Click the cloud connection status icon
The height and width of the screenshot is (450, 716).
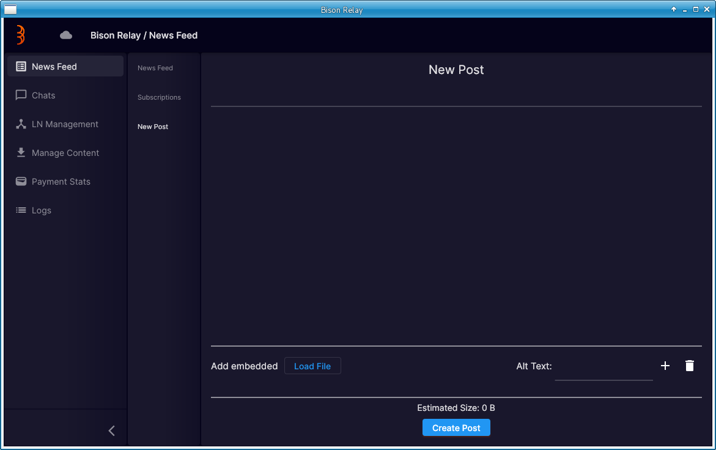[65, 35]
